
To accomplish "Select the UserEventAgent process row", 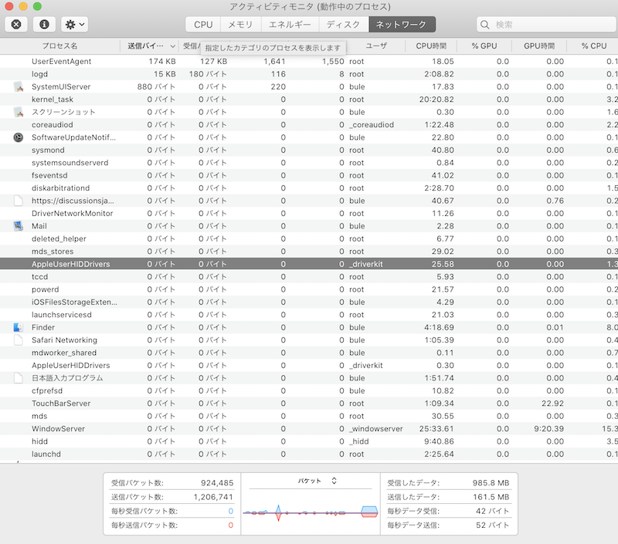I will click(309, 62).
